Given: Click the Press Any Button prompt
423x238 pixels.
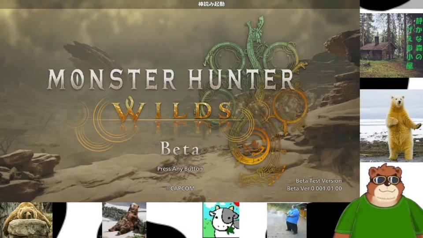Looking at the screenshot, I should coord(180,169).
